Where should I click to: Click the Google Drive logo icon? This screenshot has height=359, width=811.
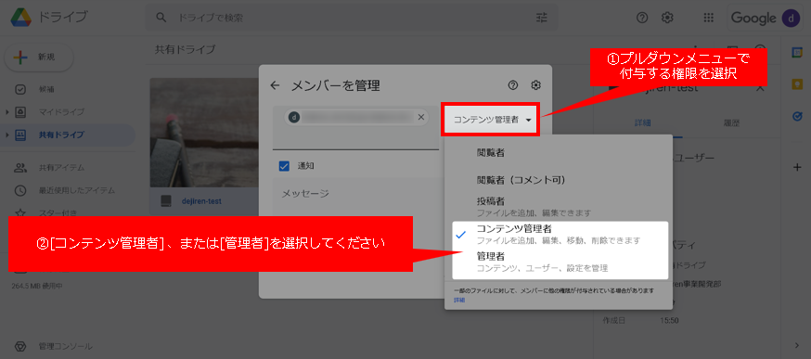[21, 18]
